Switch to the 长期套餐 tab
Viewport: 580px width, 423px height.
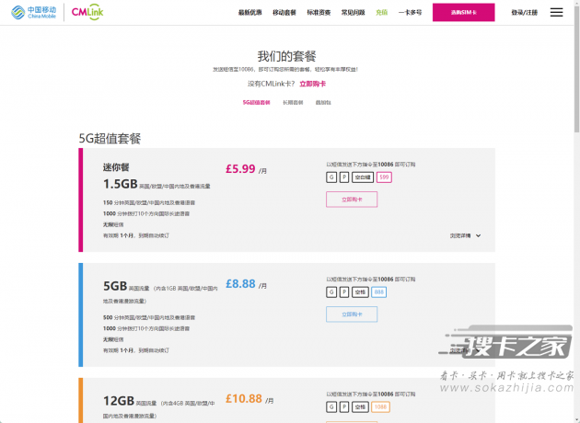tap(293, 103)
